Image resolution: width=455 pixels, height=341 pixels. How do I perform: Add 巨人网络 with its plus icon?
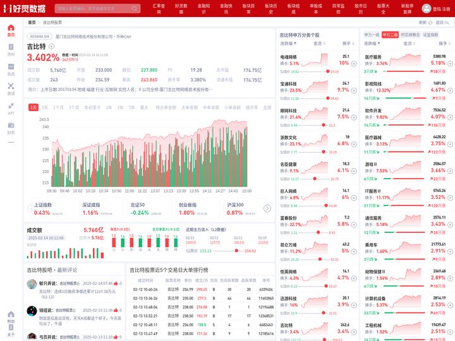click(354, 198)
